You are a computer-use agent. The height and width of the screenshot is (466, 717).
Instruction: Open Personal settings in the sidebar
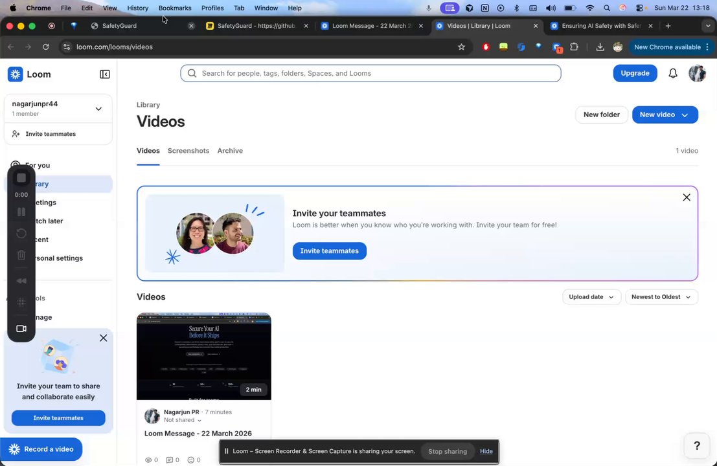(57, 258)
